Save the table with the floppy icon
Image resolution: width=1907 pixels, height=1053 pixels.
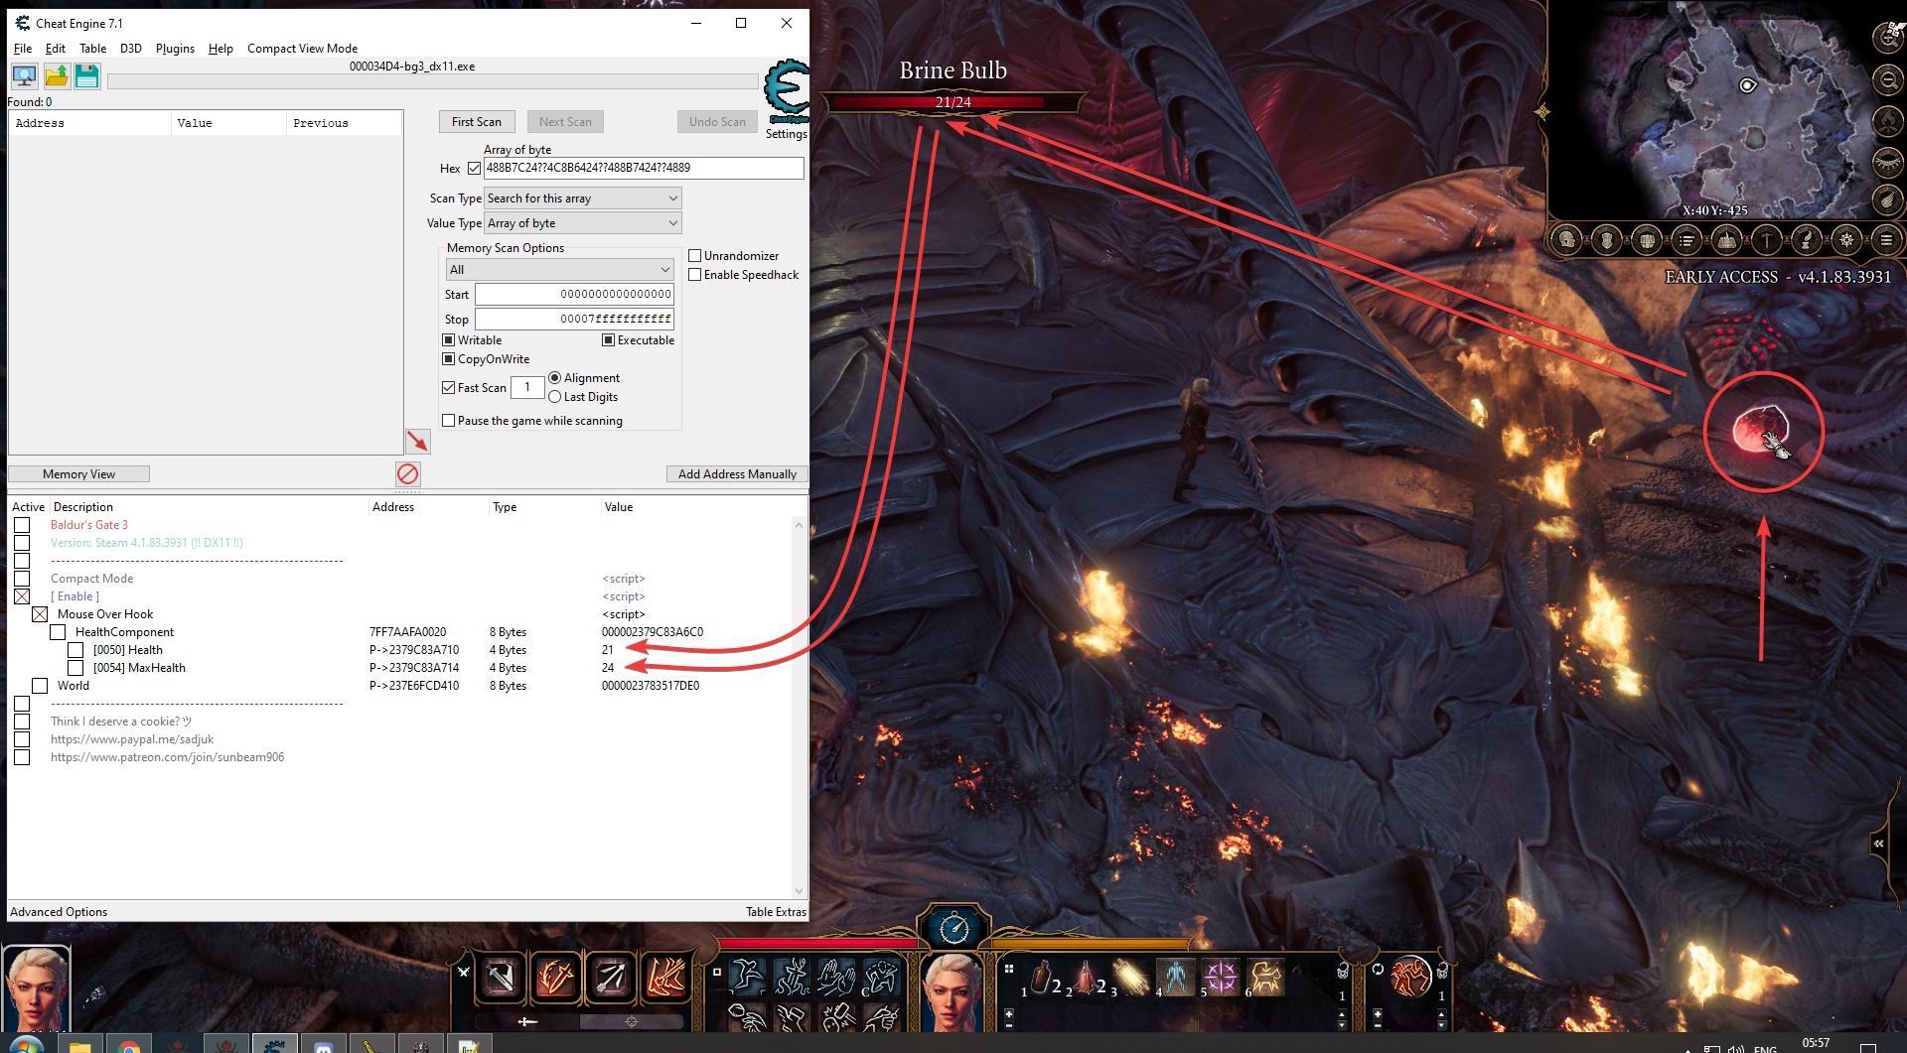coord(87,76)
